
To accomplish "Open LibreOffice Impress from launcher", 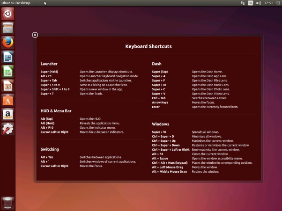I will [8, 86].
